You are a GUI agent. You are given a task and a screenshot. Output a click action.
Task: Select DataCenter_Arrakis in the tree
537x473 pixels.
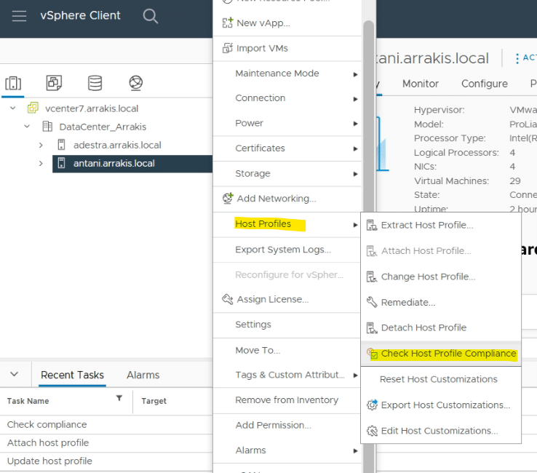click(x=103, y=127)
